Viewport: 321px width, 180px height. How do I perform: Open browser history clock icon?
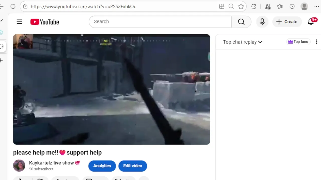[292, 7]
